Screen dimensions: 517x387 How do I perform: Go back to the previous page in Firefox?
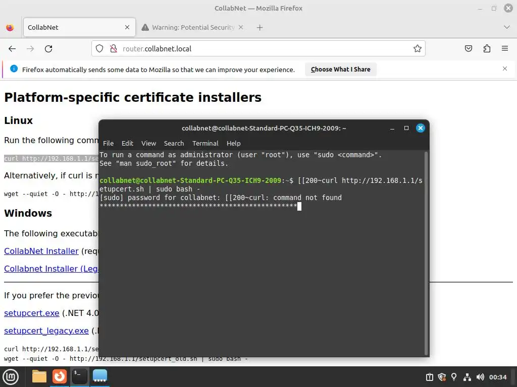coord(12,49)
